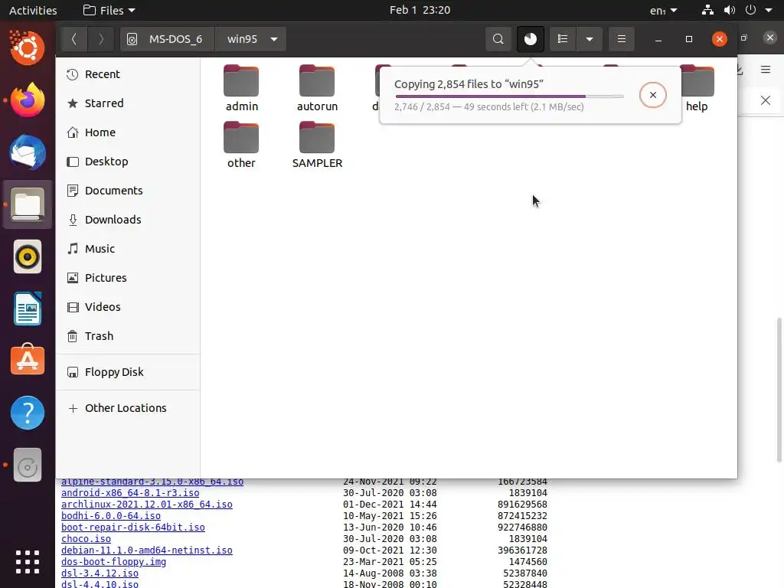This screenshot has height=588, width=784.
Task: Go to Home in sidebar
Action: [x=128, y=132]
